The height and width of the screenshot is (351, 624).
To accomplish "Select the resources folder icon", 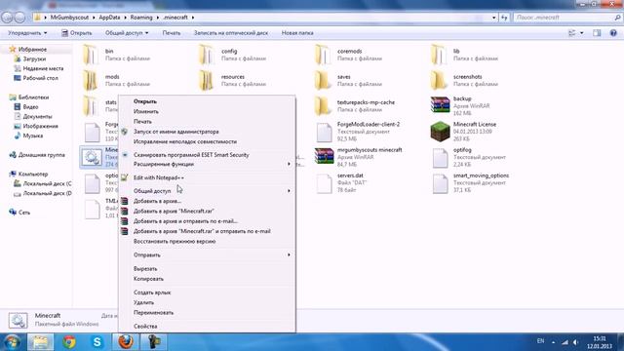I will pyautogui.click(x=207, y=80).
